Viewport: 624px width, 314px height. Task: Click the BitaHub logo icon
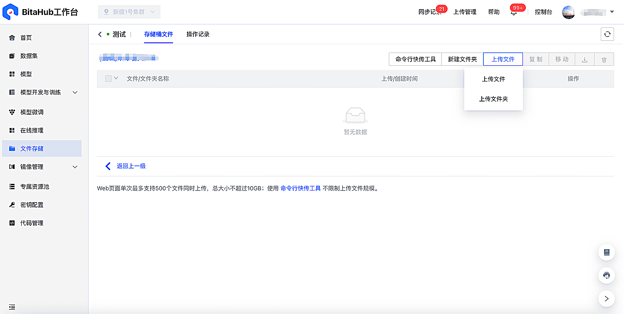click(10, 12)
